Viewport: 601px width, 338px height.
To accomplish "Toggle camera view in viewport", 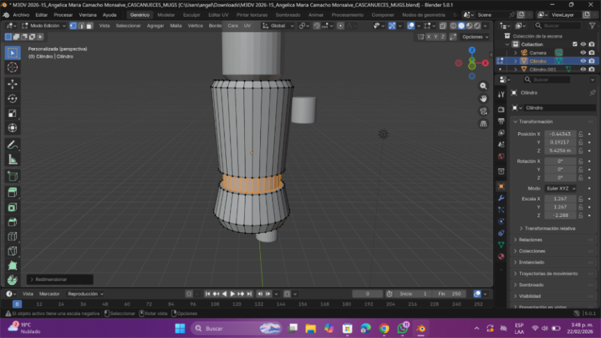I will click(483, 111).
